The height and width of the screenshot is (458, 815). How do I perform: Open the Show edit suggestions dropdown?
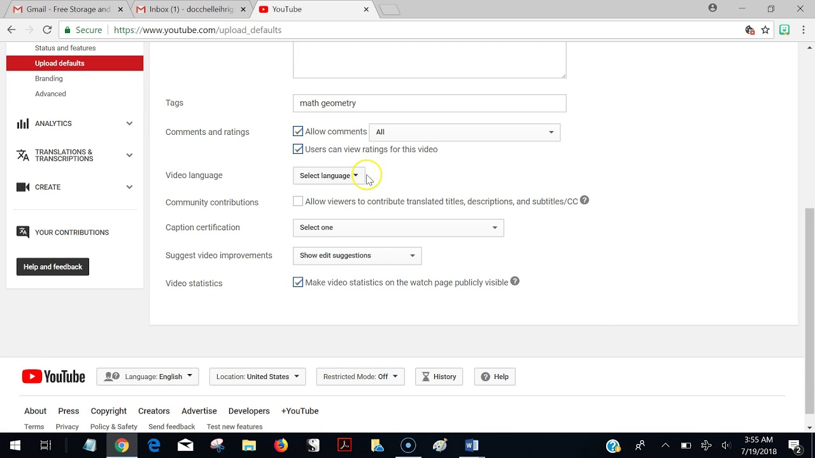coord(357,256)
